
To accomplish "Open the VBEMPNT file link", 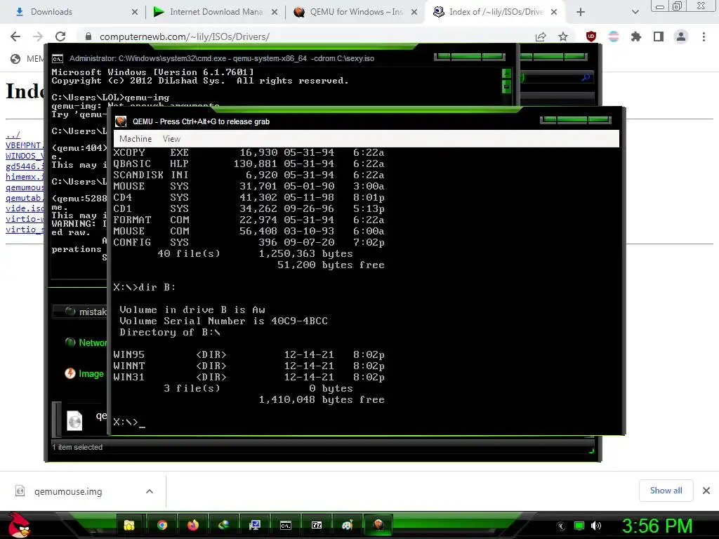I will pos(25,145).
